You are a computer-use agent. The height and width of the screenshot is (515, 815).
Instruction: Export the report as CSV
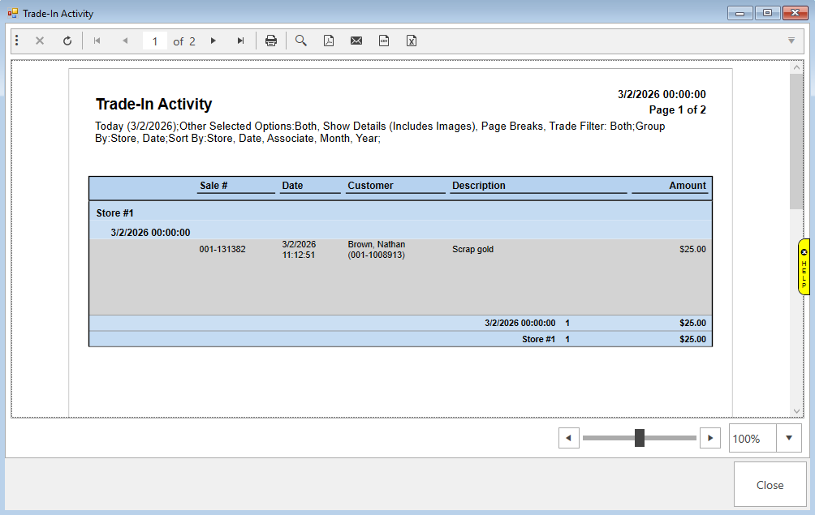pyautogui.click(x=384, y=41)
